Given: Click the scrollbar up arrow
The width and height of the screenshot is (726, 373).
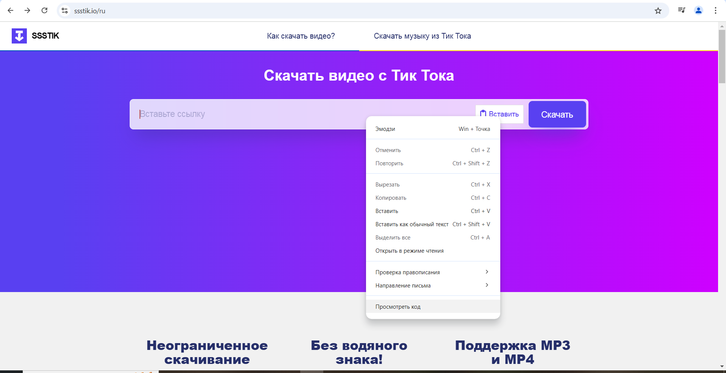Looking at the screenshot, I should (x=722, y=26).
